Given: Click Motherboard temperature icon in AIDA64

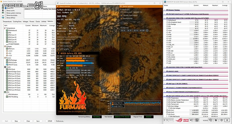Looking at the screenshot, I should (x=7, y=30).
